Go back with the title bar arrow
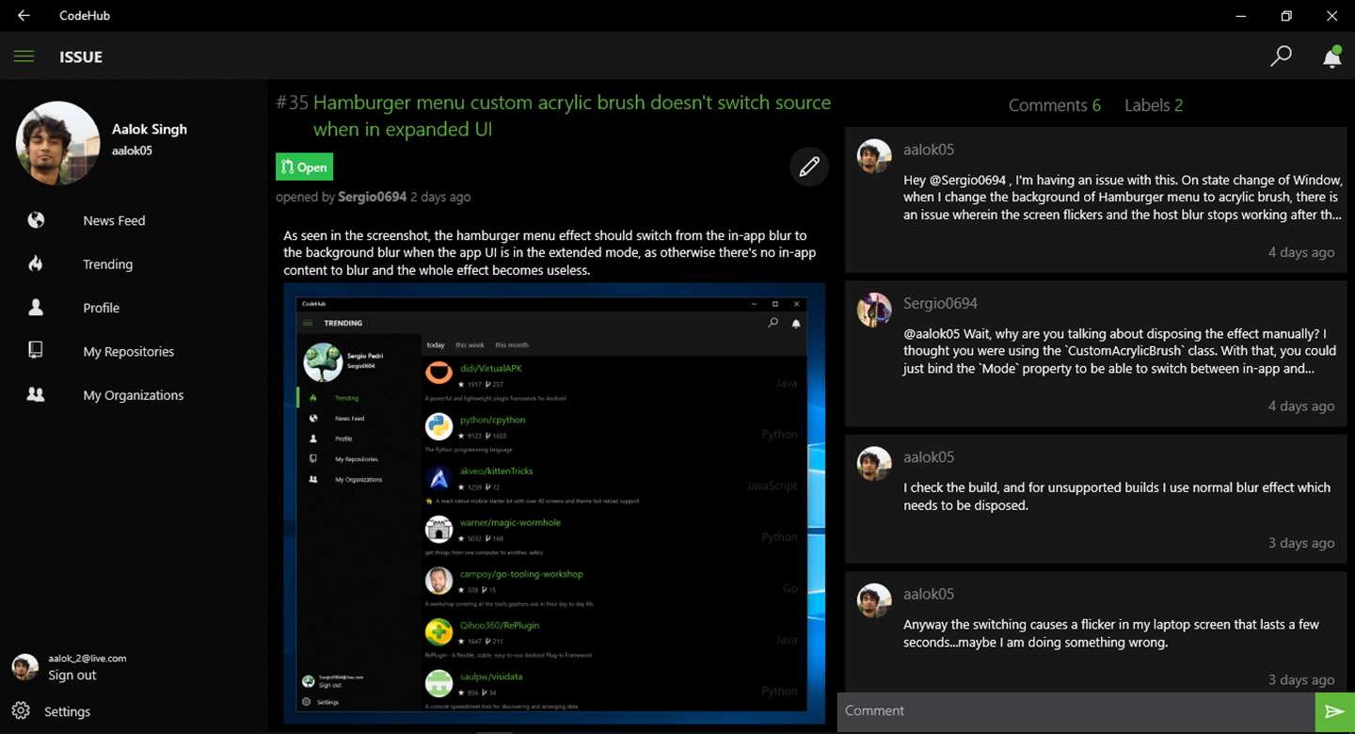Image resolution: width=1355 pixels, height=734 pixels. (x=24, y=15)
